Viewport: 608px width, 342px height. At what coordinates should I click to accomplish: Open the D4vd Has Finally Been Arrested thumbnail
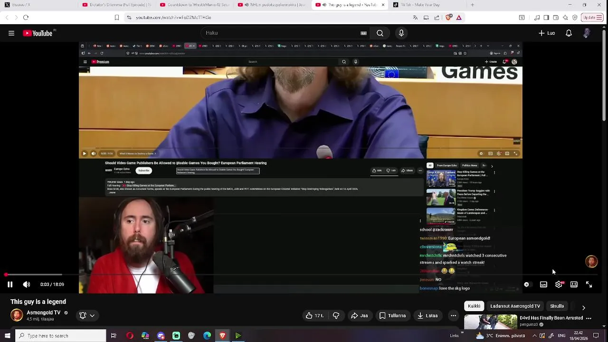pos(491,322)
